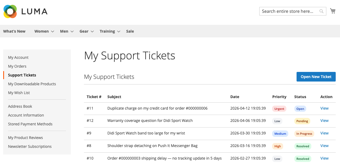Open My Product Reviews
The height and width of the screenshot is (166, 340).
(25, 138)
